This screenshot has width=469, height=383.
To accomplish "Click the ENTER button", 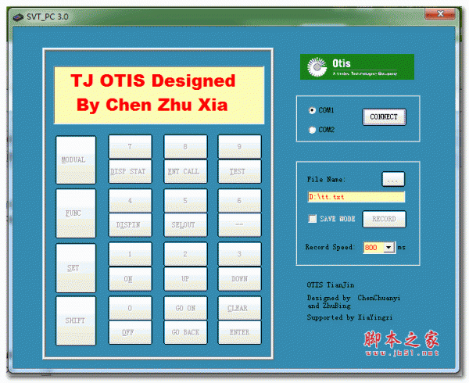I will pos(240,332).
